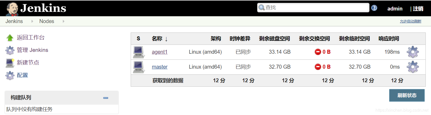Open the agent1 node link
The height and width of the screenshot is (115, 431).
[159, 52]
